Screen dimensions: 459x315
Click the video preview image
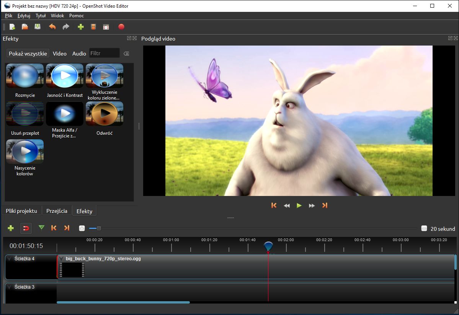(x=299, y=121)
